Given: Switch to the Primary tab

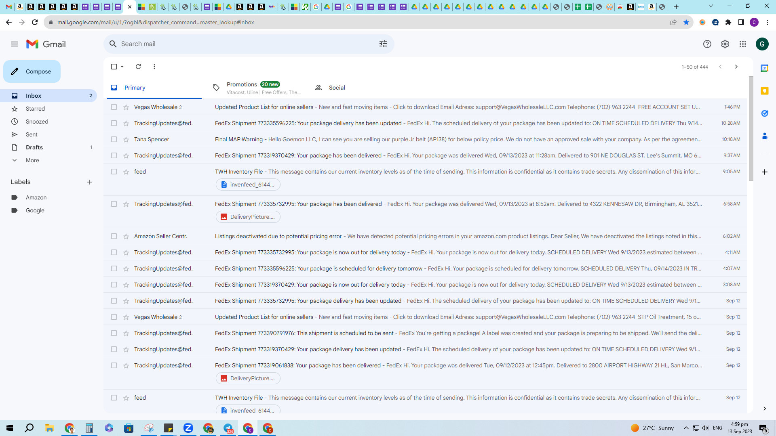Looking at the screenshot, I should point(154,88).
